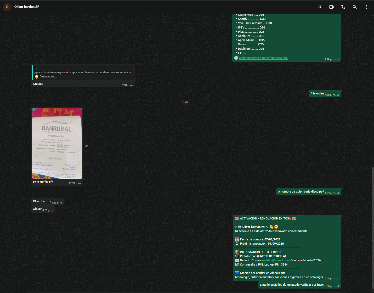Click the 'Contraseña / PIN: Laptop' line

(x=262, y=264)
